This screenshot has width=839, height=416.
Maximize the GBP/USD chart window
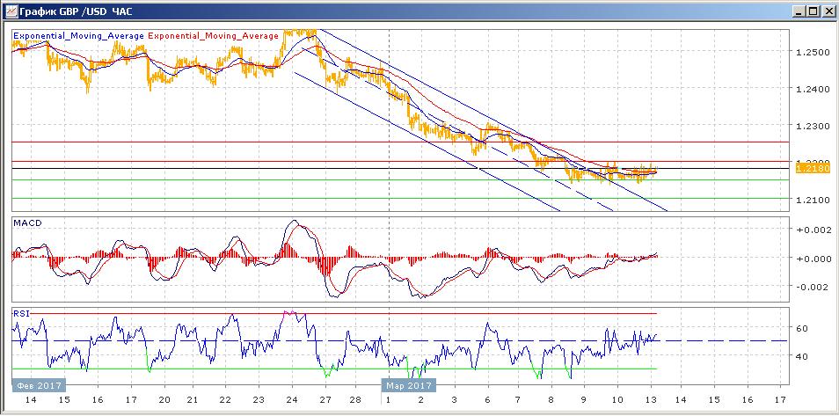click(812, 11)
